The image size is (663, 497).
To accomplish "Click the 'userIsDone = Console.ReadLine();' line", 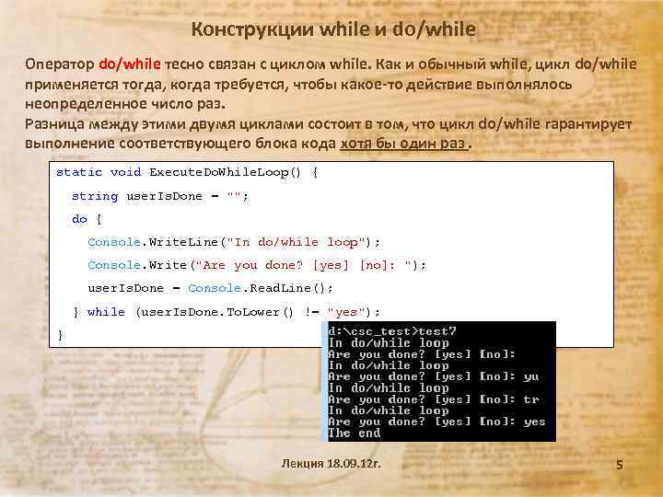I will click(210, 288).
